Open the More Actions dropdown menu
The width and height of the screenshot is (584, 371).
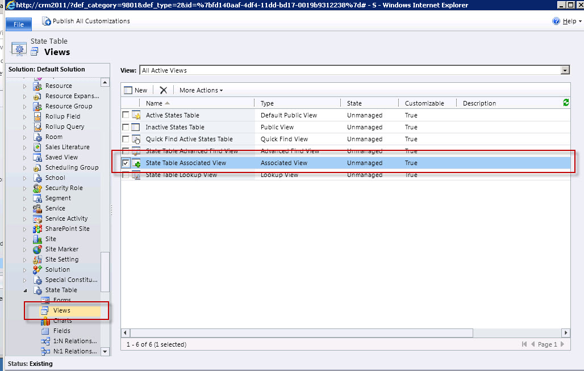pyautogui.click(x=201, y=90)
